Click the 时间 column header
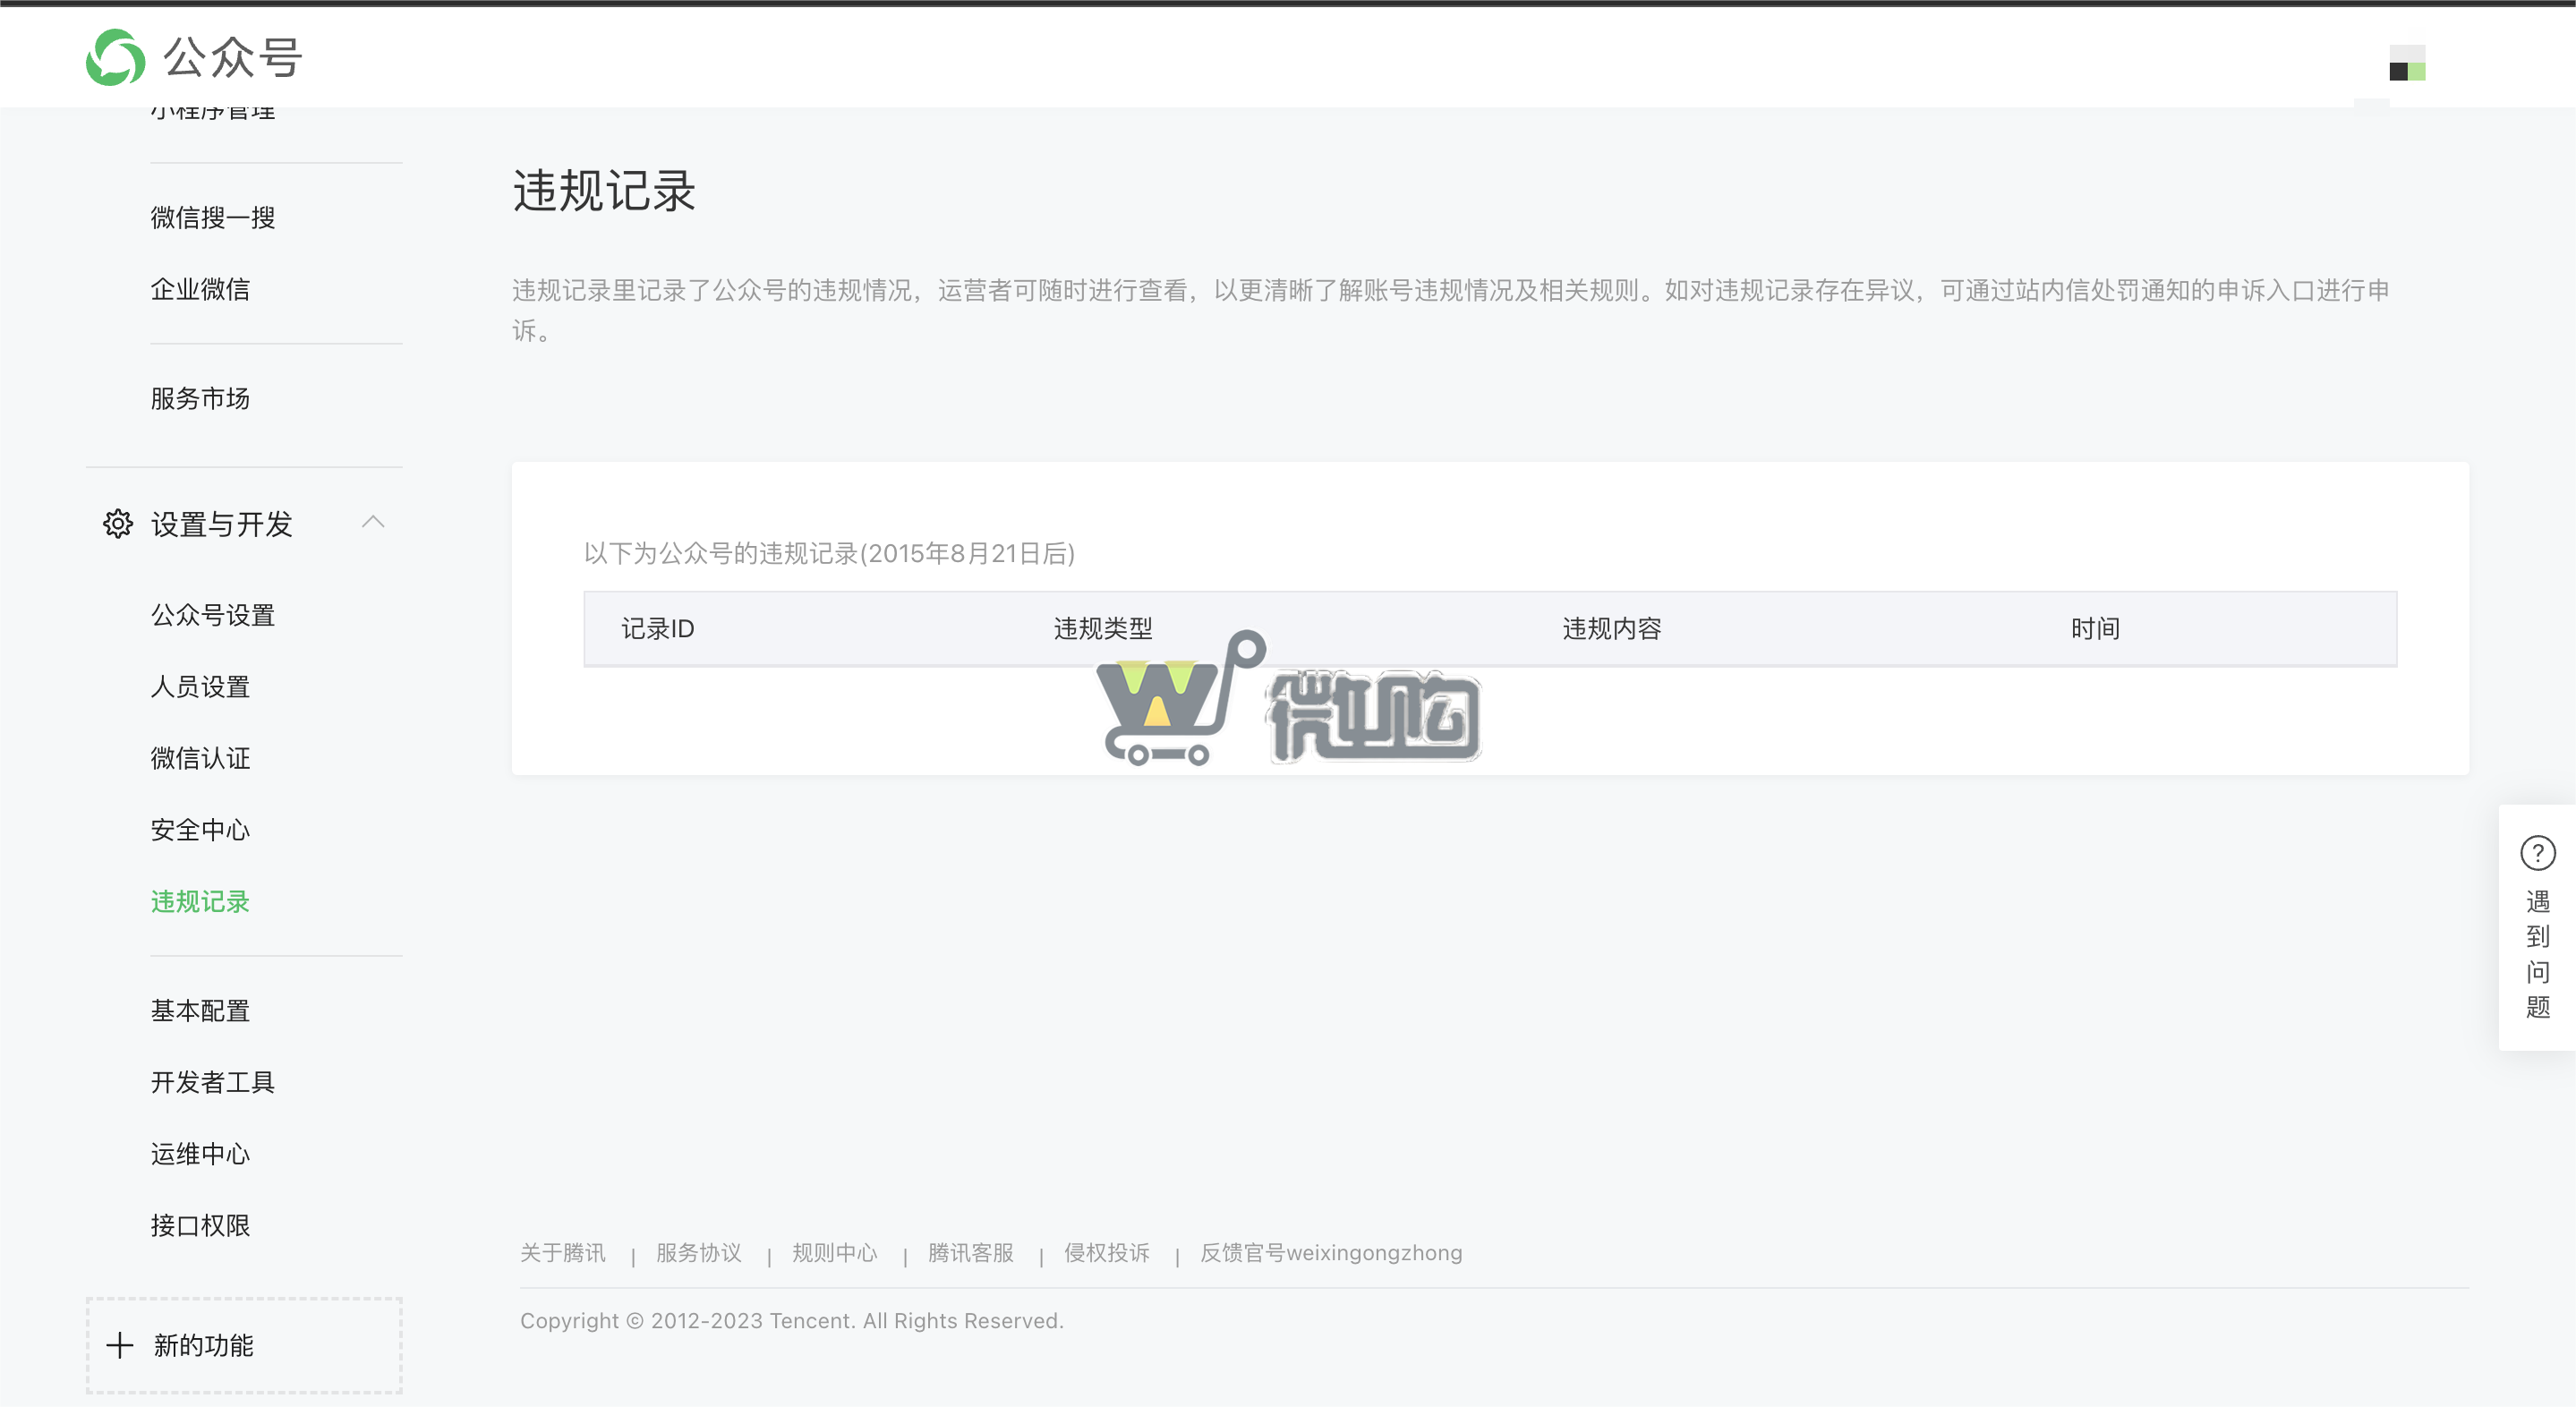Screen dimensions: 2576x1407 point(2096,628)
